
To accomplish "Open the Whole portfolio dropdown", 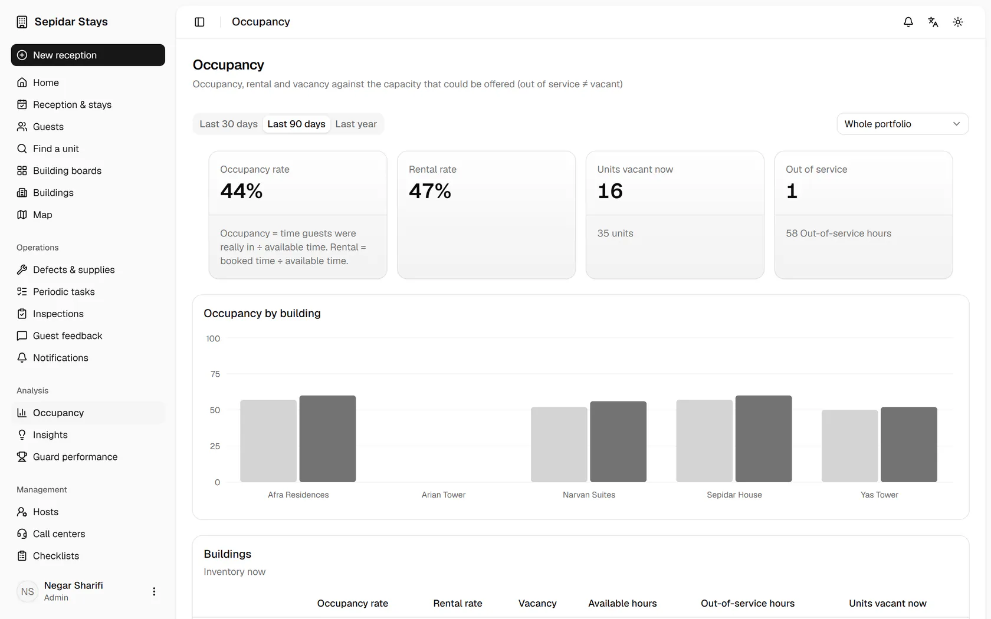I will click(903, 124).
